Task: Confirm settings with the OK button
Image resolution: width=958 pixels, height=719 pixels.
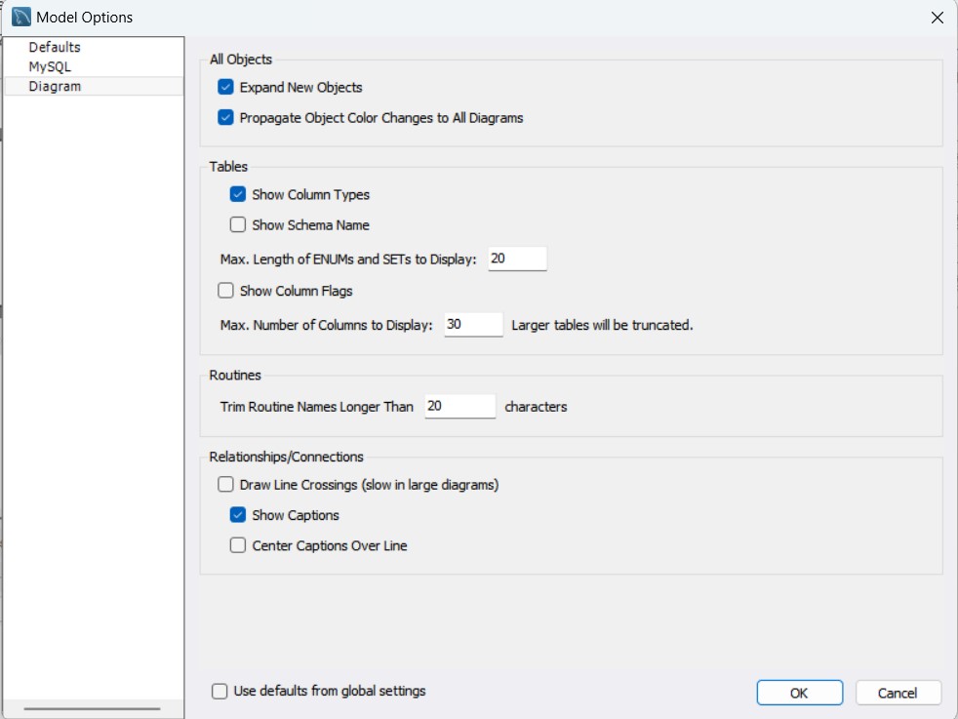Action: click(800, 693)
